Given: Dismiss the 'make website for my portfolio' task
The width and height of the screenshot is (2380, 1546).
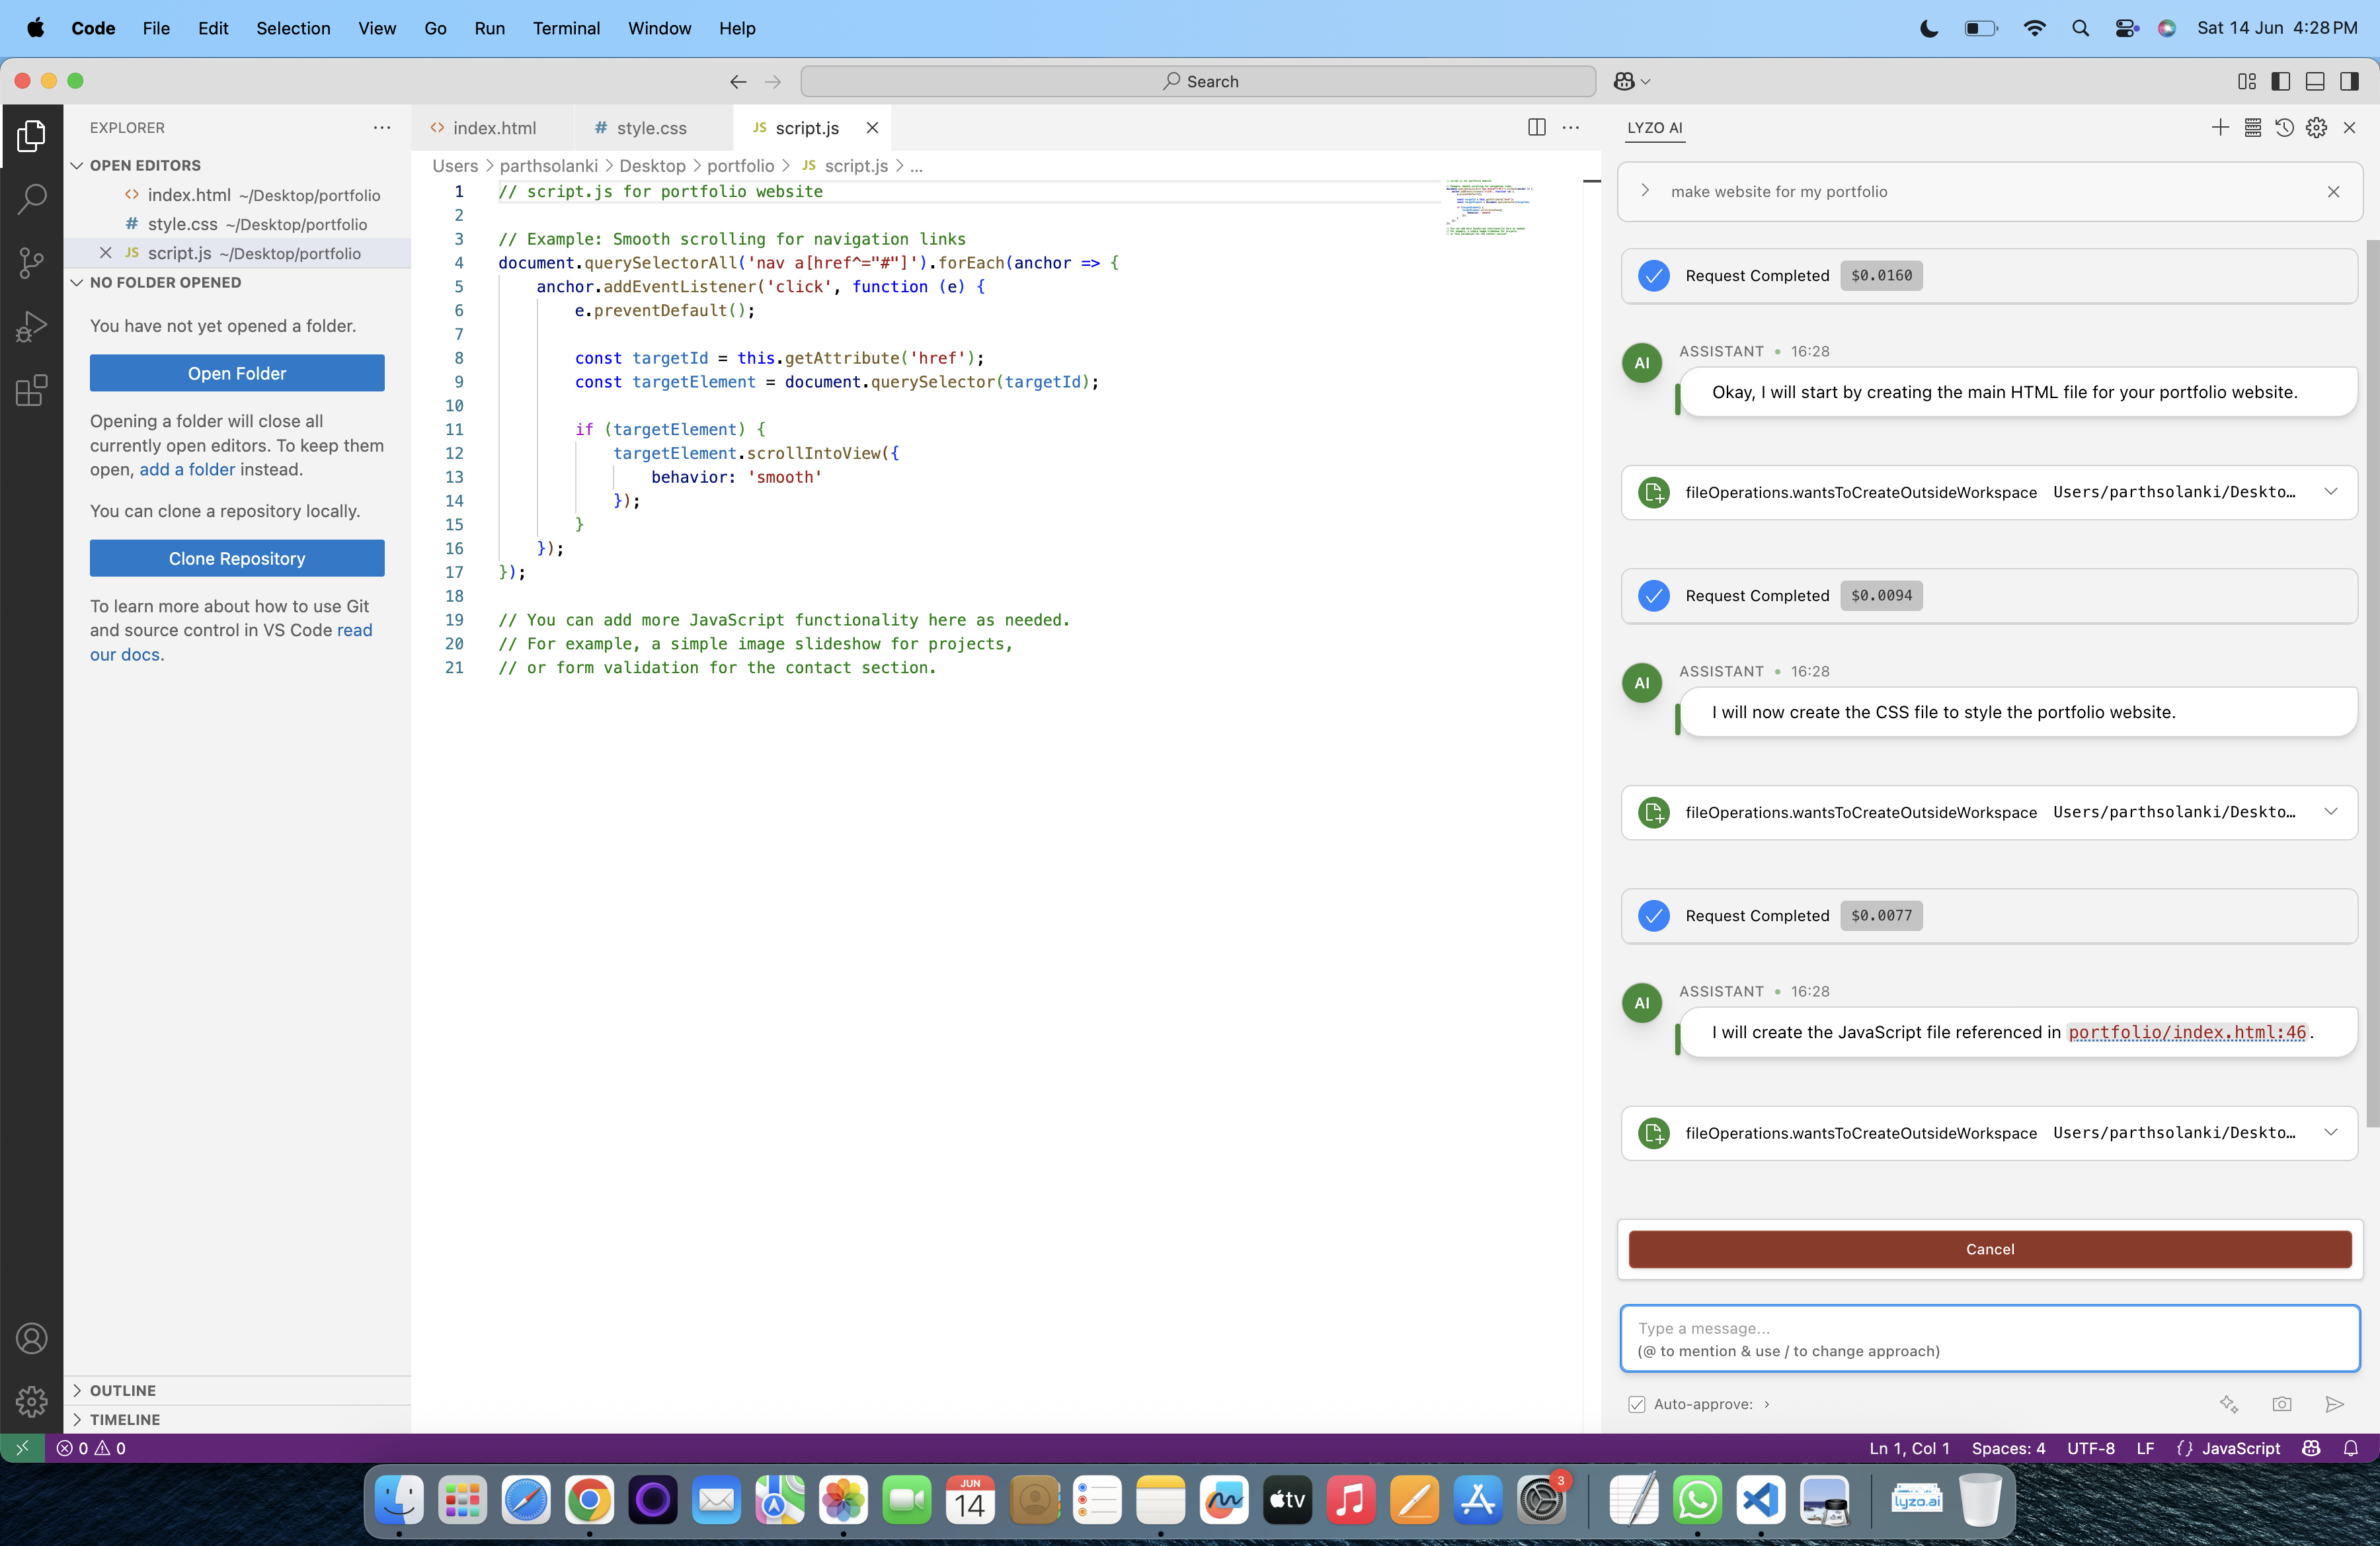Looking at the screenshot, I should coord(2333,191).
